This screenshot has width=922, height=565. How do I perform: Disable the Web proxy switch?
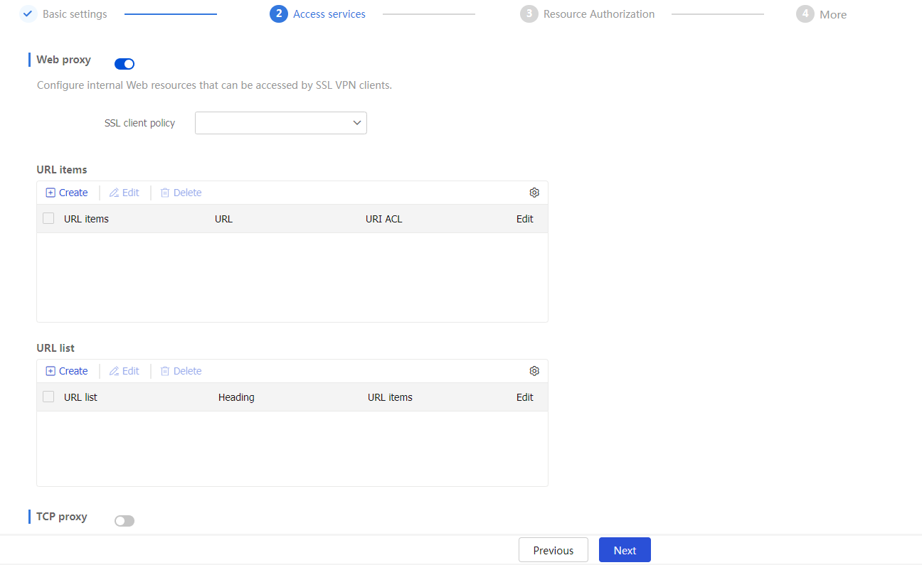click(124, 64)
